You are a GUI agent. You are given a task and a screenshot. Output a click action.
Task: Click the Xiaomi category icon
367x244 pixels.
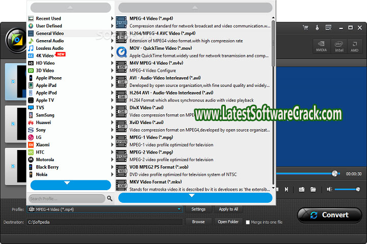tap(31, 145)
